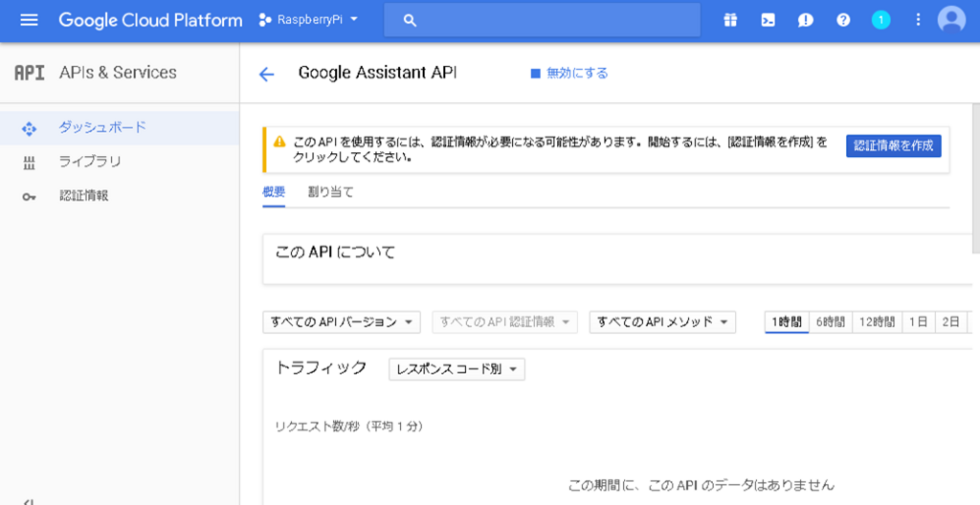Select the 1時間 time range
This screenshot has width=980, height=505.
[787, 322]
